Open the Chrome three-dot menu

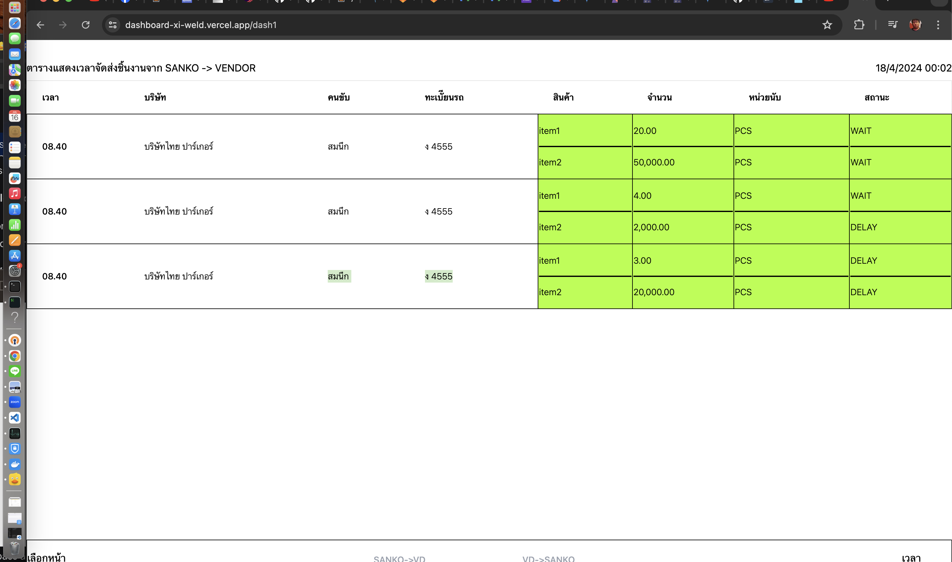tap(938, 25)
